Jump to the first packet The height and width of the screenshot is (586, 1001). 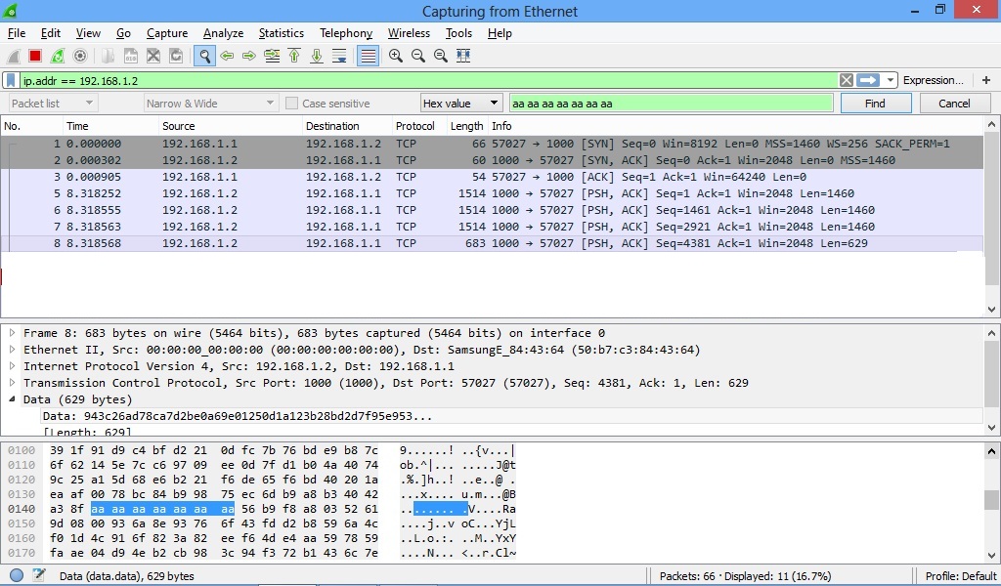tap(294, 56)
